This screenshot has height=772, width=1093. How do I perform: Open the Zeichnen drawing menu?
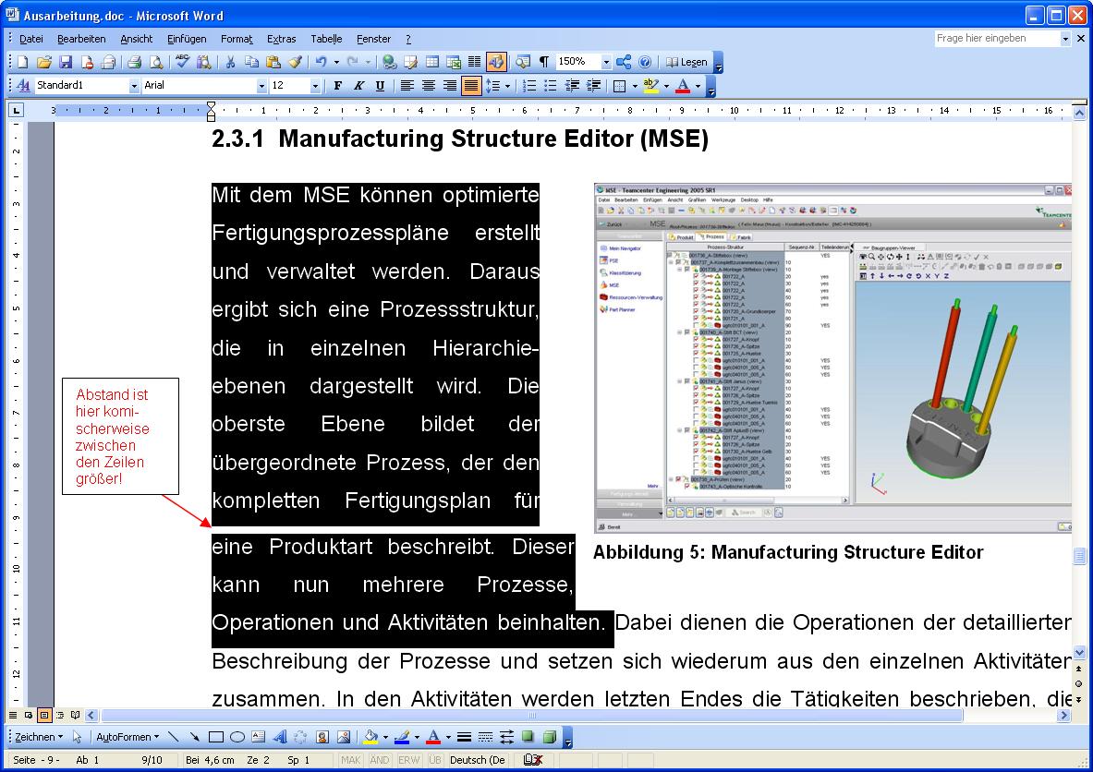point(39,737)
